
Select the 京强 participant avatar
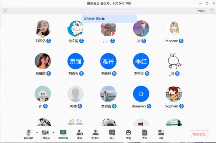point(75,61)
